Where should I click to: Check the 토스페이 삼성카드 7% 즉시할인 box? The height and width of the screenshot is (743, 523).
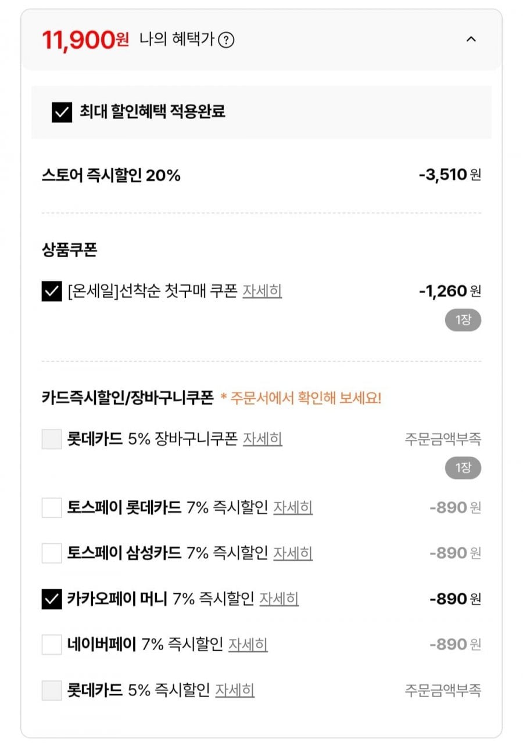(x=52, y=553)
